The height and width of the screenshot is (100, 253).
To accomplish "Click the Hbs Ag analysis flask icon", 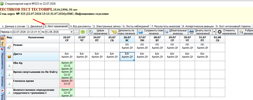I will pos(9,65).
